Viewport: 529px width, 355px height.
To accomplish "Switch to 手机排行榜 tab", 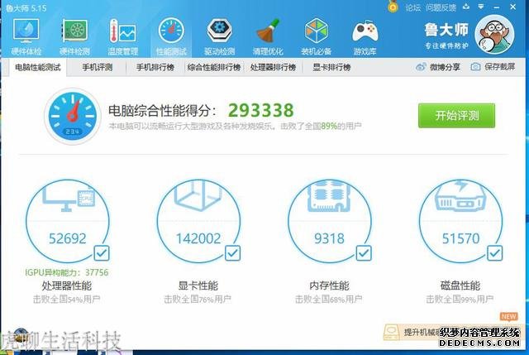I will click(x=155, y=67).
